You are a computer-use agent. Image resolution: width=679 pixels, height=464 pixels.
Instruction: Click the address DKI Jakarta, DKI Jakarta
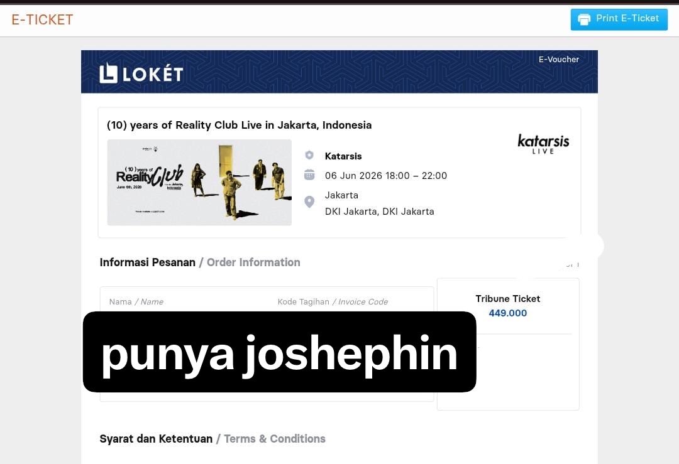[379, 212]
